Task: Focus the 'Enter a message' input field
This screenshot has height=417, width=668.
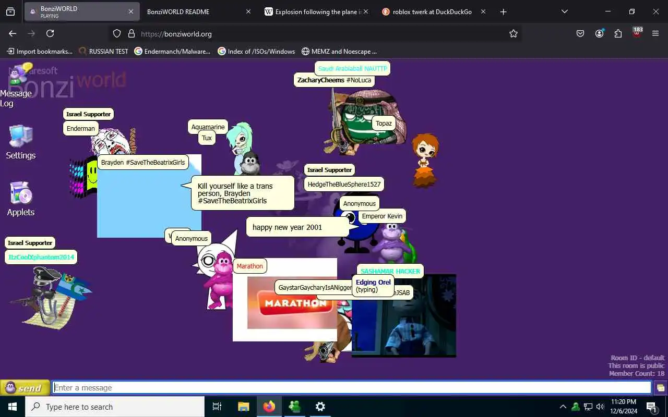Action: pyautogui.click(x=352, y=388)
